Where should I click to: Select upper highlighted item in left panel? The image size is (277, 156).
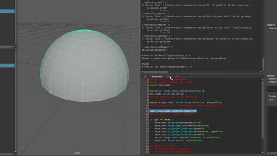[x=7, y=11]
